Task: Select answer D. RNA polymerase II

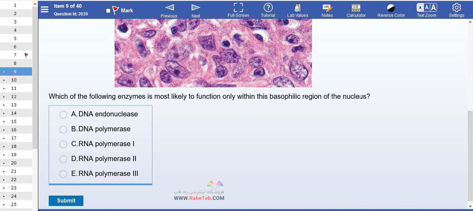Action: (x=63, y=159)
